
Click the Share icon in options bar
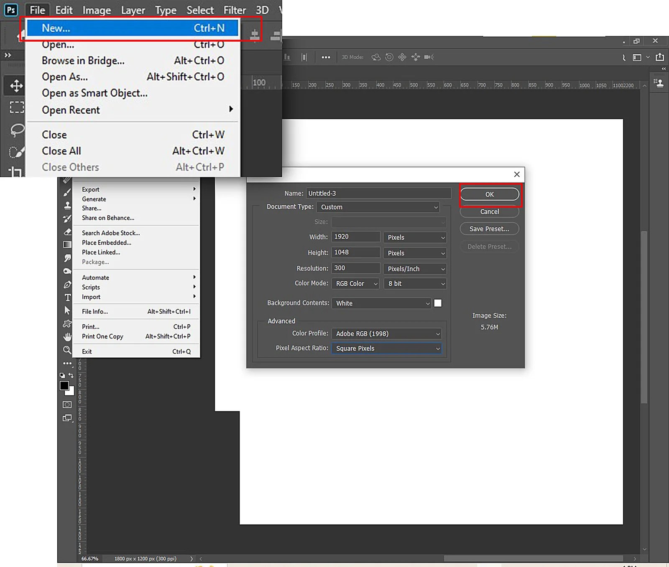(x=660, y=57)
